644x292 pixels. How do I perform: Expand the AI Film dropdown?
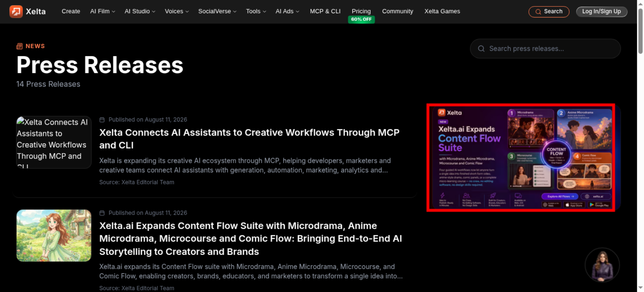coord(102,11)
